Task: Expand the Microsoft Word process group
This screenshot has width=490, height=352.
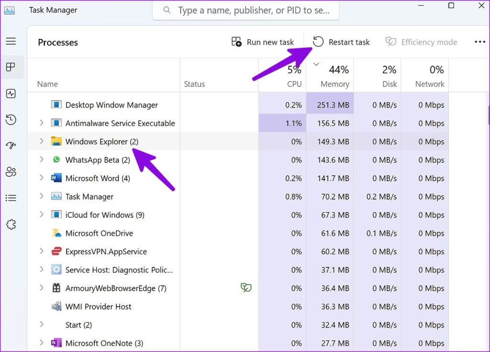Action: (41, 178)
